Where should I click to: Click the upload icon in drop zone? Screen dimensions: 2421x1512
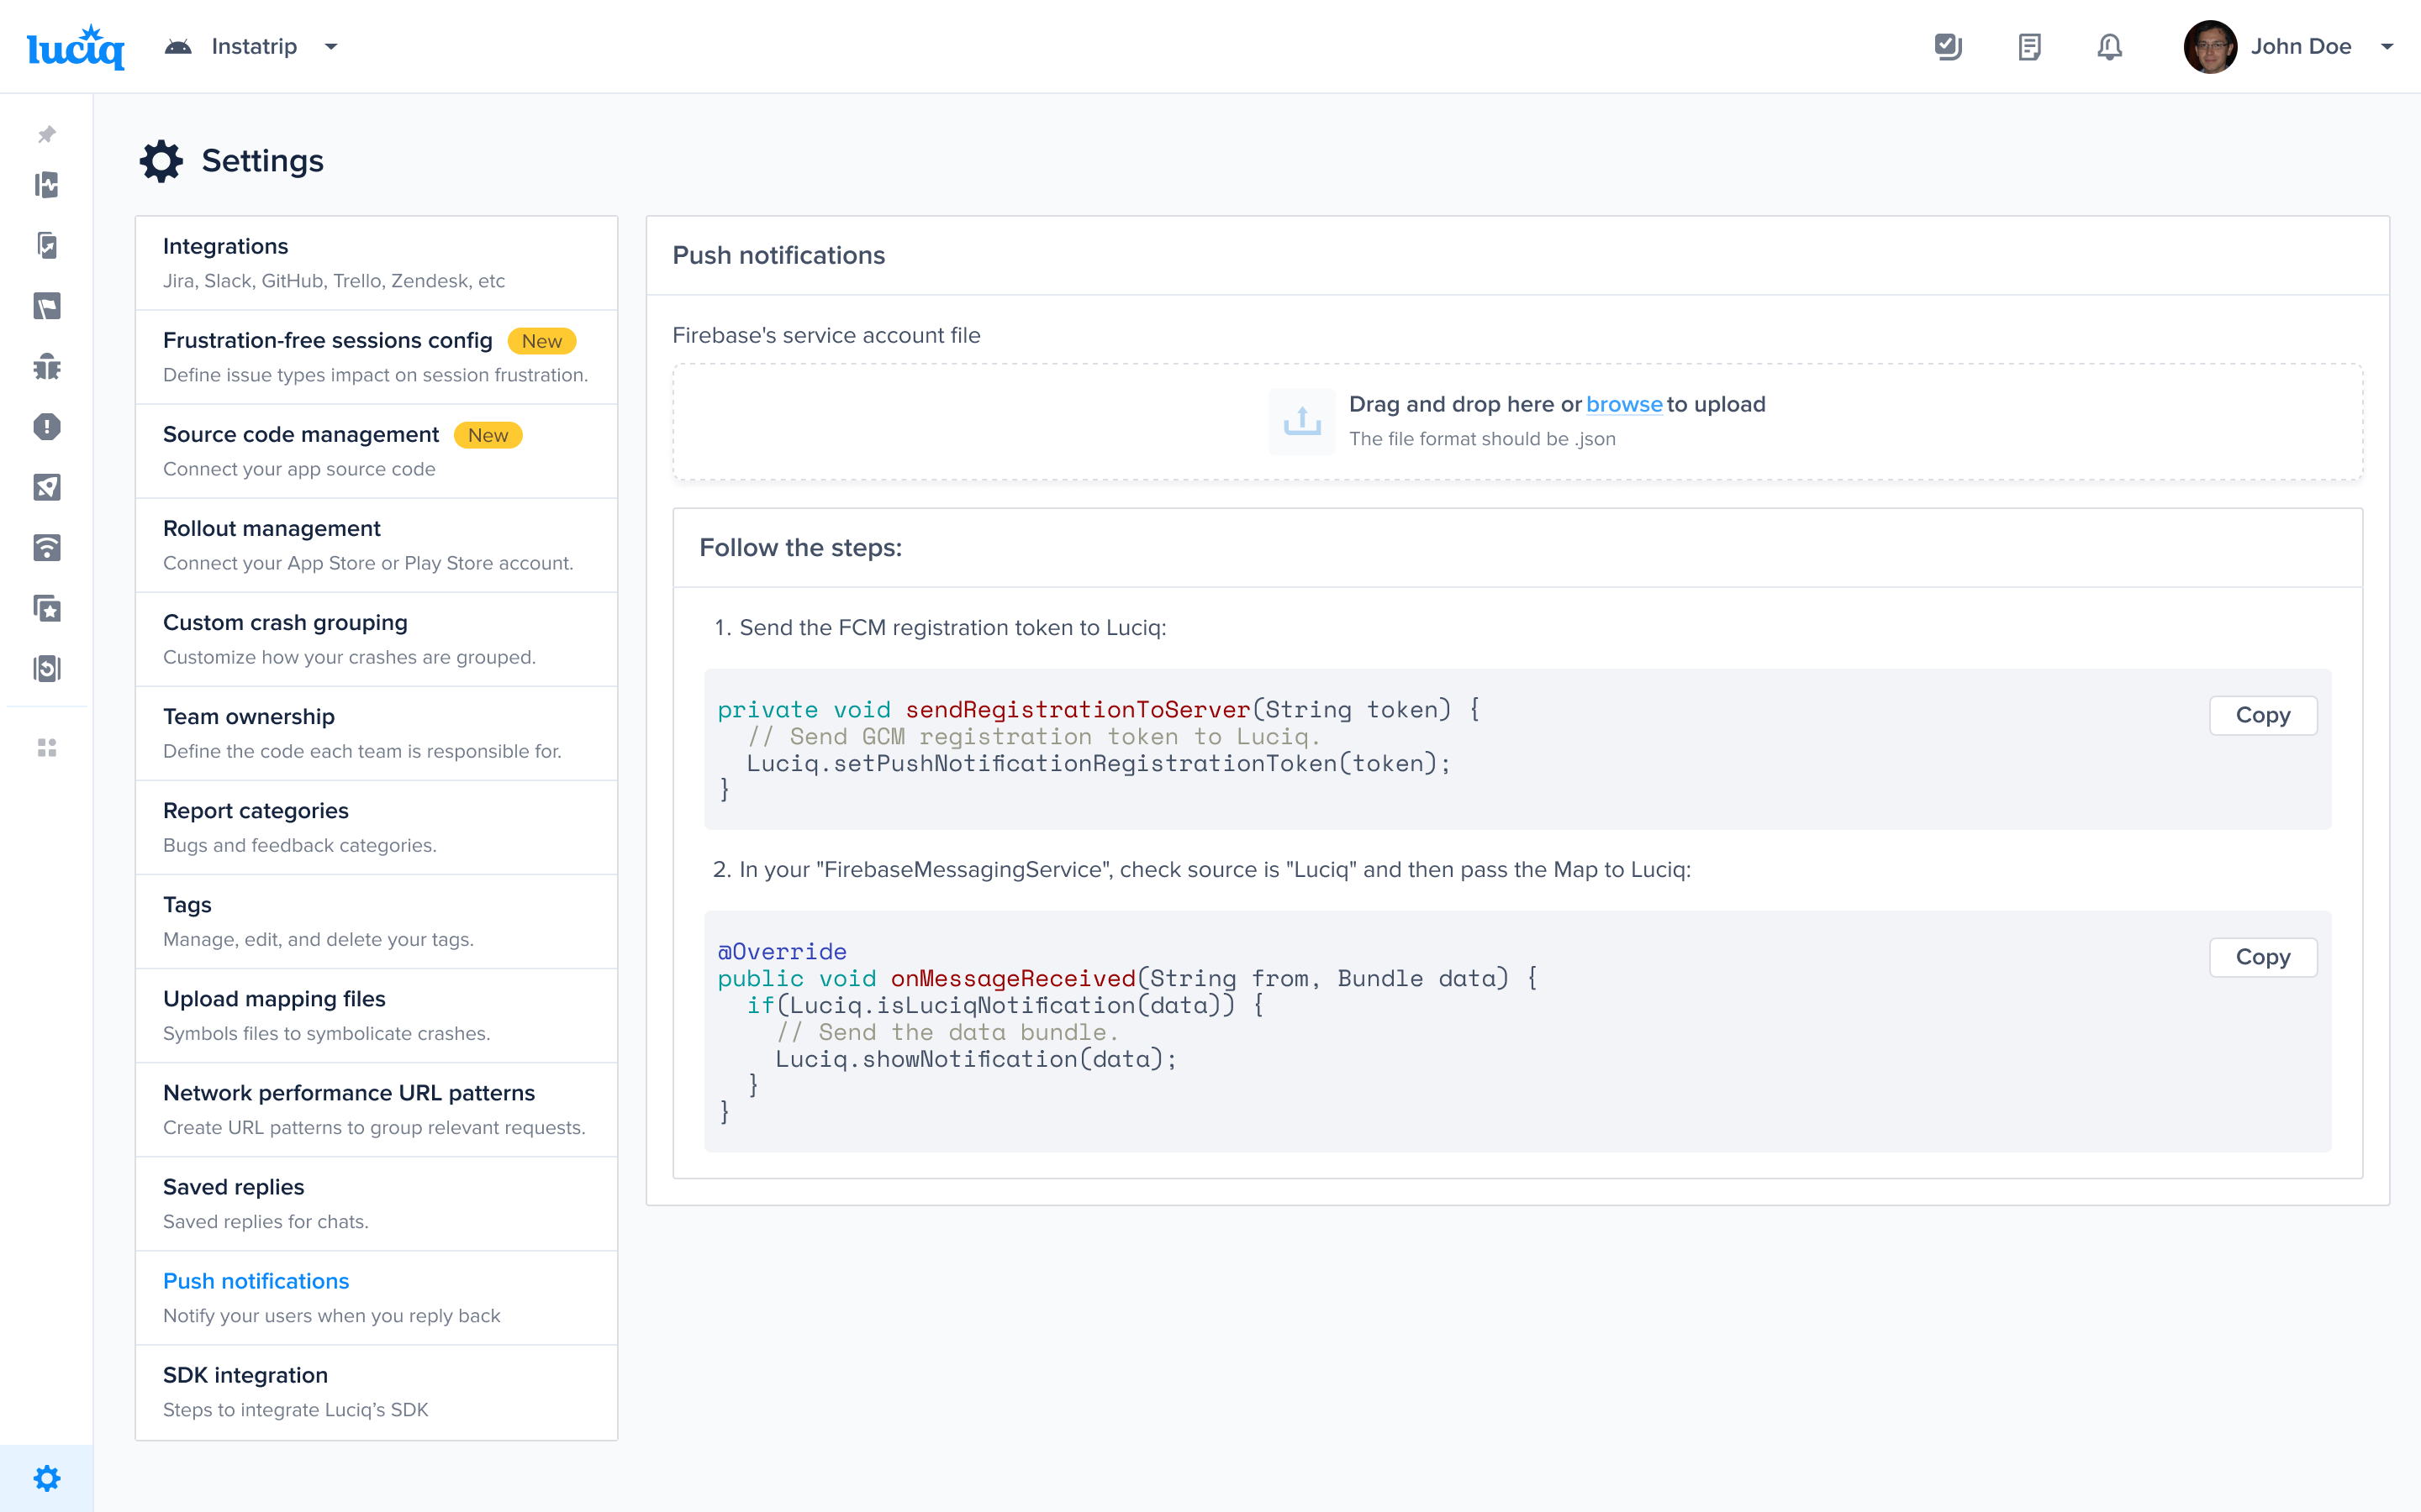pos(1301,421)
